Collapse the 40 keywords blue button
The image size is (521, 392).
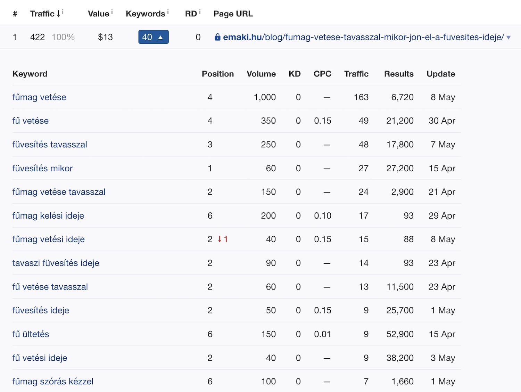[154, 37]
